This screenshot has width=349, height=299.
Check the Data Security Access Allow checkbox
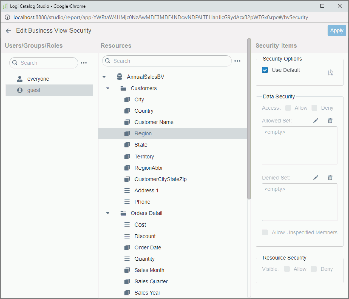(288, 108)
